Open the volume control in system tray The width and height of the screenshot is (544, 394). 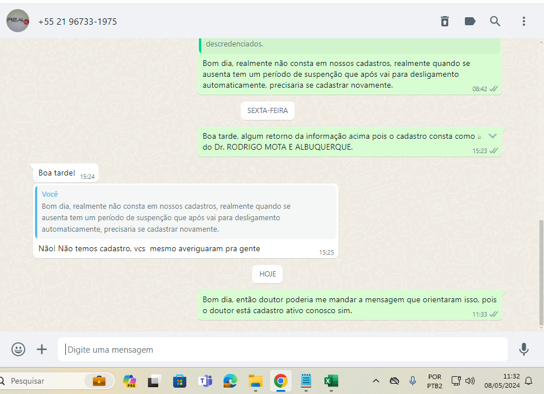[x=470, y=381]
